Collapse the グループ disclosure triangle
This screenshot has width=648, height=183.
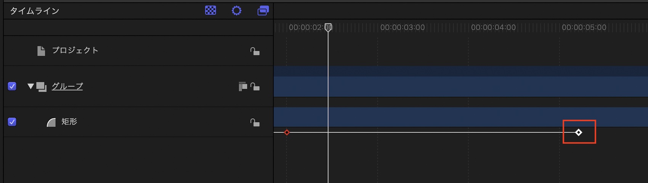pos(30,86)
